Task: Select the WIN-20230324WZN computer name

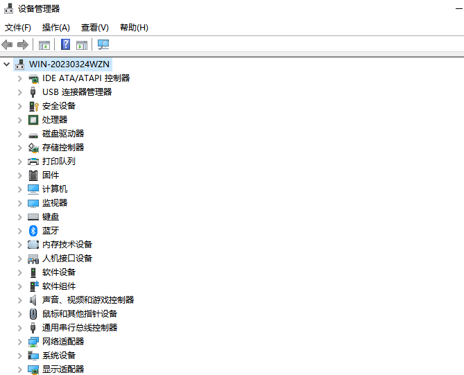Action: (x=69, y=64)
